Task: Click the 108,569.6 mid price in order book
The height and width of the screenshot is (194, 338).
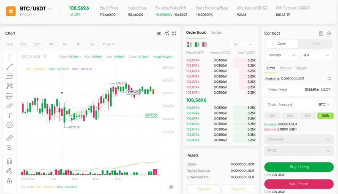Action: pyautogui.click(x=196, y=100)
